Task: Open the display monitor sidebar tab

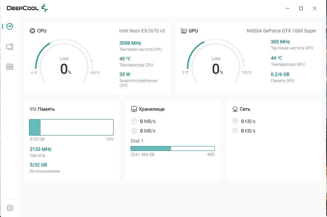Action: point(10,47)
